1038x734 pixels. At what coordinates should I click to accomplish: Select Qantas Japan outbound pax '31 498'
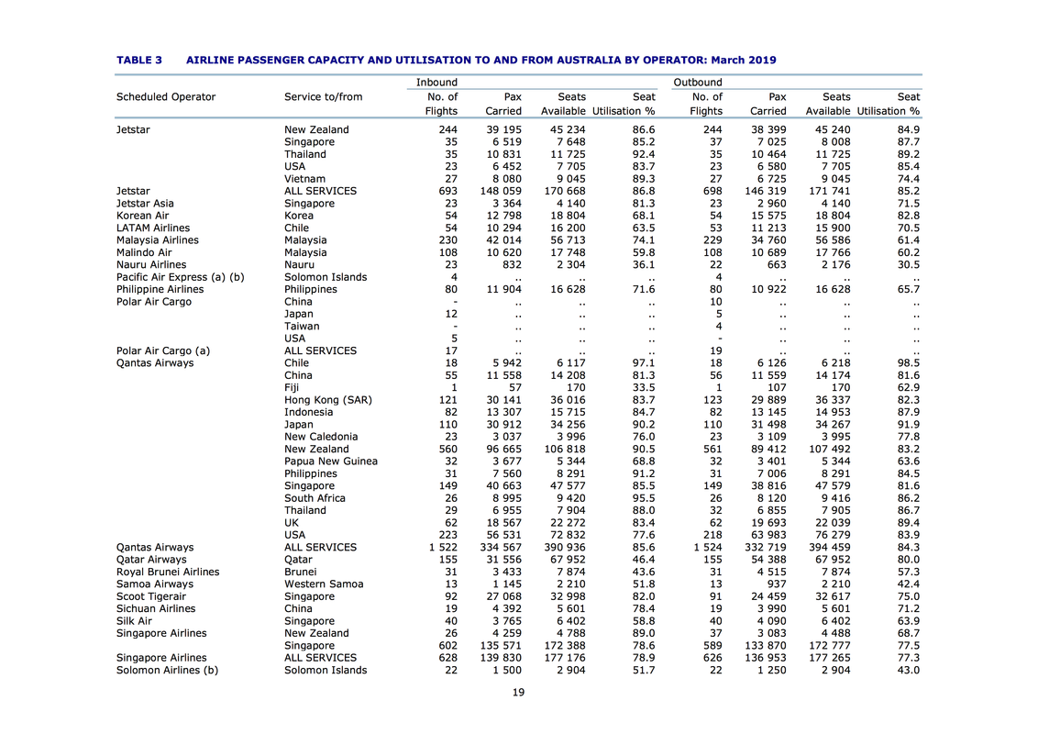(x=768, y=424)
